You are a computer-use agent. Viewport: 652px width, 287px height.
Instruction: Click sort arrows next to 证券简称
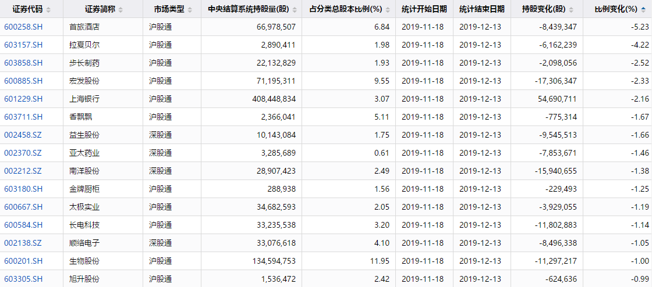coord(121,9)
